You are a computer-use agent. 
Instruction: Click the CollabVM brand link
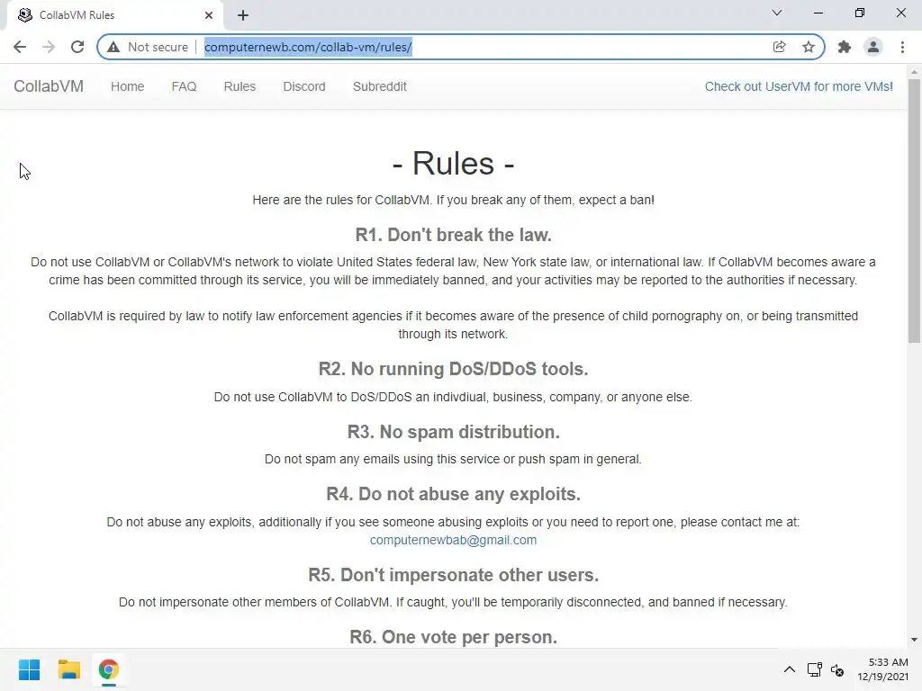[x=49, y=86]
